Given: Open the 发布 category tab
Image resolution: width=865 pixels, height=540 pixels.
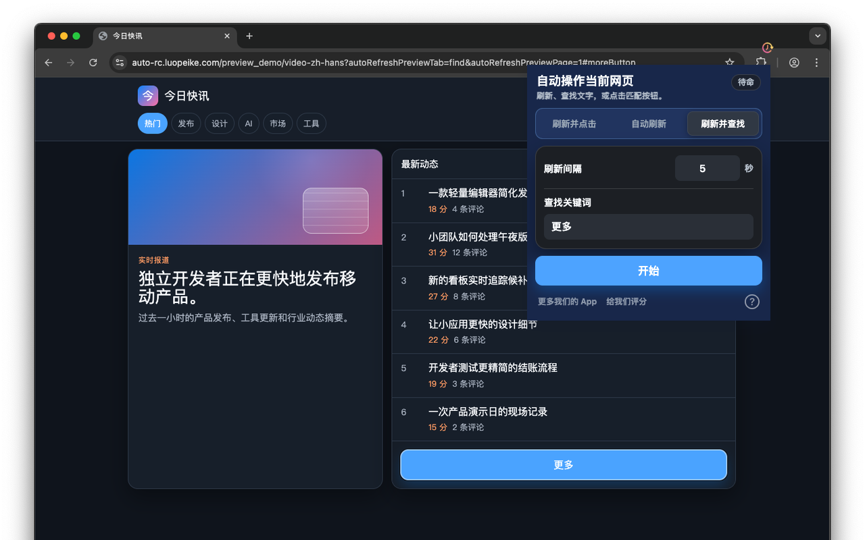Looking at the screenshot, I should [x=186, y=124].
